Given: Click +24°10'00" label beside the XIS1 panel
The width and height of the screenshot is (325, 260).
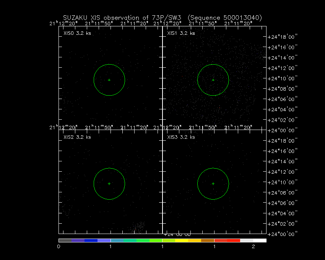Looking at the screenshot, I should (282, 78).
